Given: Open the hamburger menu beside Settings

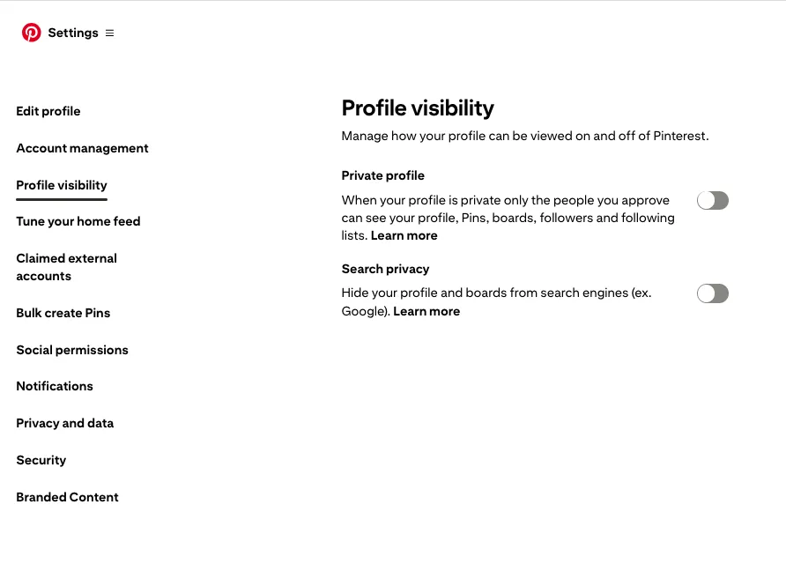Looking at the screenshot, I should (x=109, y=33).
